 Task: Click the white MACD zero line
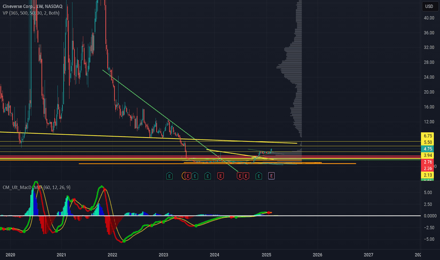point(211,216)
